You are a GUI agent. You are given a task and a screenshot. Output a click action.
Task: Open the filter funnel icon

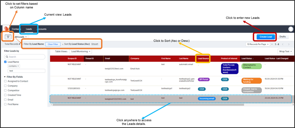point(8,37)
